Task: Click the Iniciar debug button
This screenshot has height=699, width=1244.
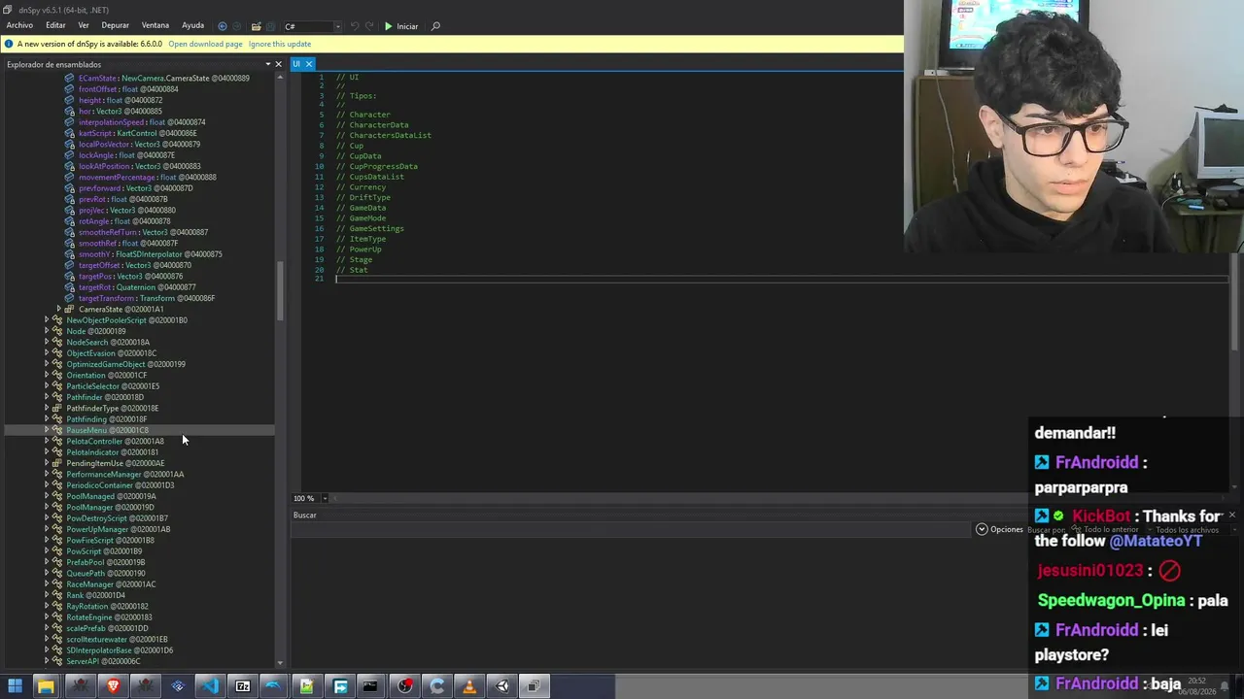Action: (x=401, y=26)
